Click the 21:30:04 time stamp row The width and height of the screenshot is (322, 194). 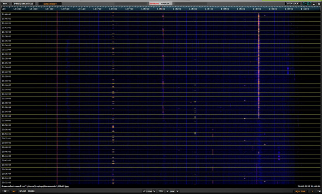6,54
